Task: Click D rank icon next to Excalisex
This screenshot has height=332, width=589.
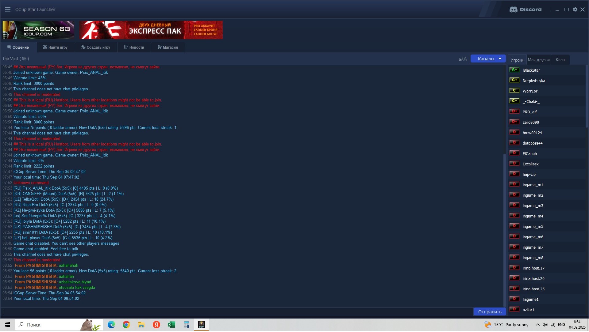Action: [x=514, y=164]
